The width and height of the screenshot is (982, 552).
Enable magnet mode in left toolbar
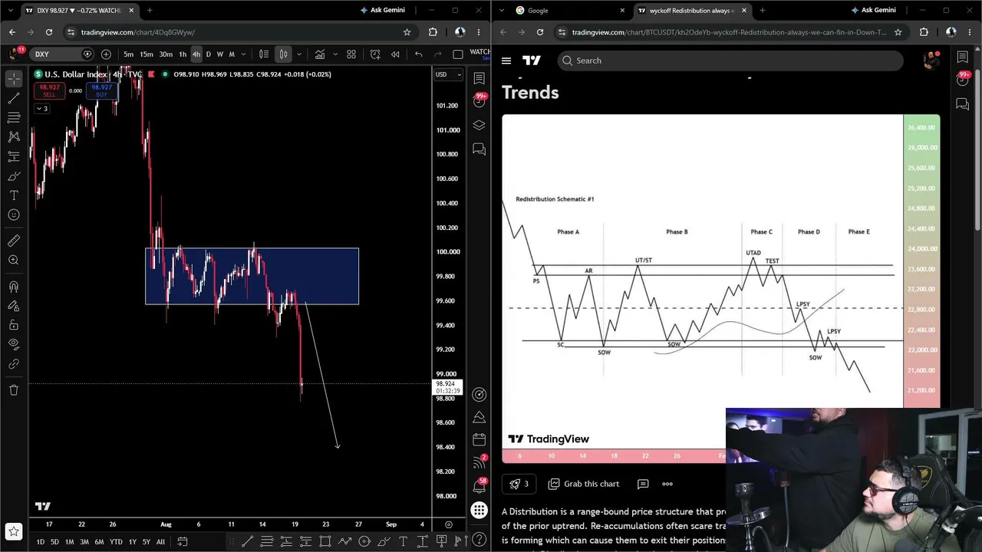coord(14,287)
